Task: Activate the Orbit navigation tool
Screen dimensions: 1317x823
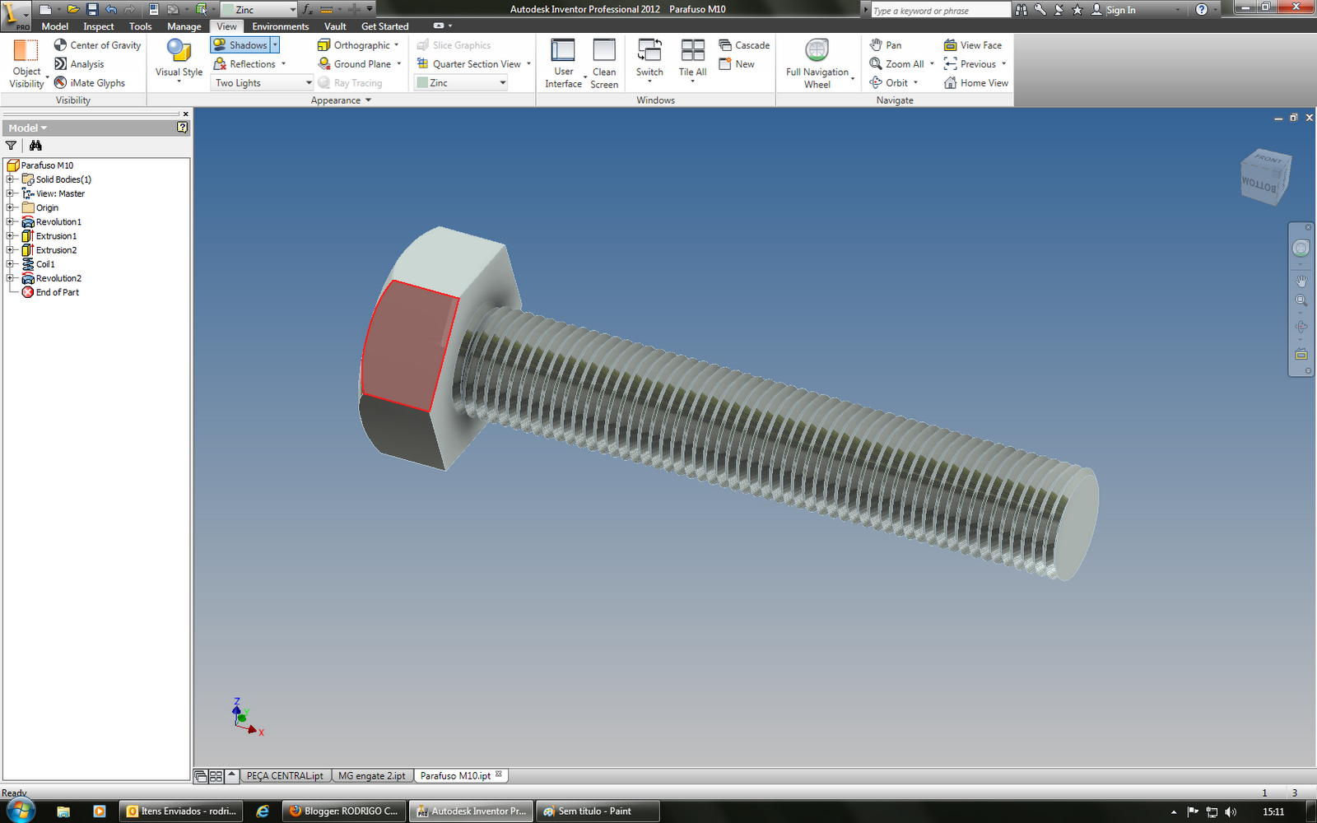Action: point(892,82)
